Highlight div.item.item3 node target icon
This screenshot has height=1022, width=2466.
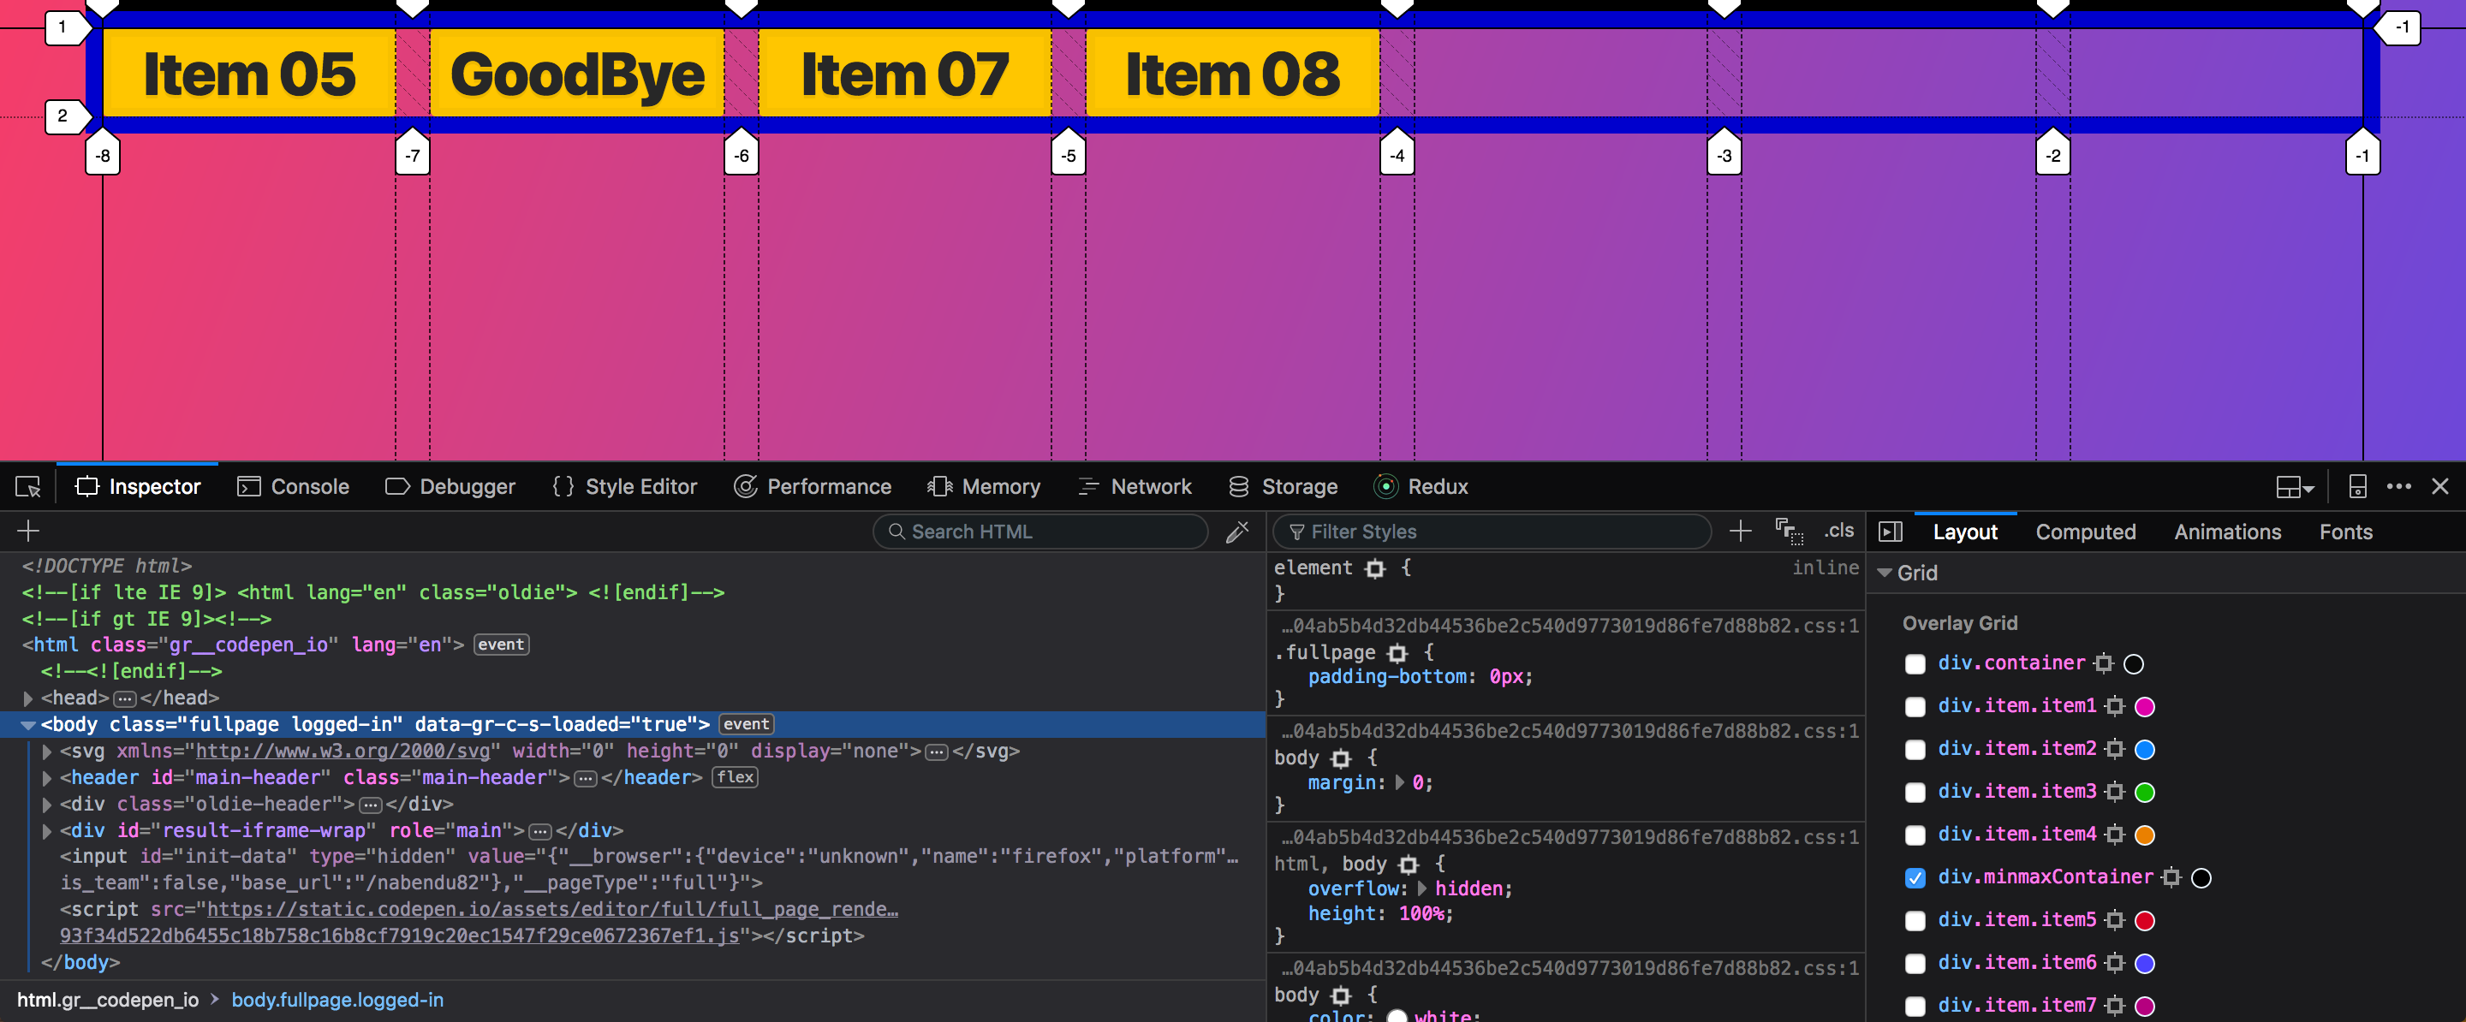click(x=2115, y=793)
